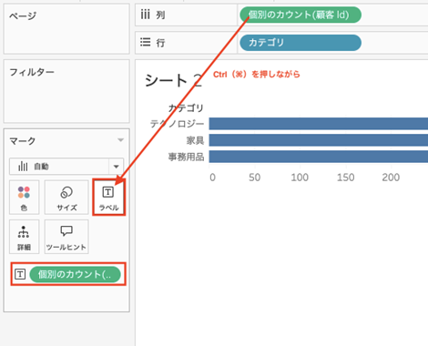The width and height of the screenshot is (428, 346).
Task: Click the 列 columns shelf icon
Action: coord(145,15)
